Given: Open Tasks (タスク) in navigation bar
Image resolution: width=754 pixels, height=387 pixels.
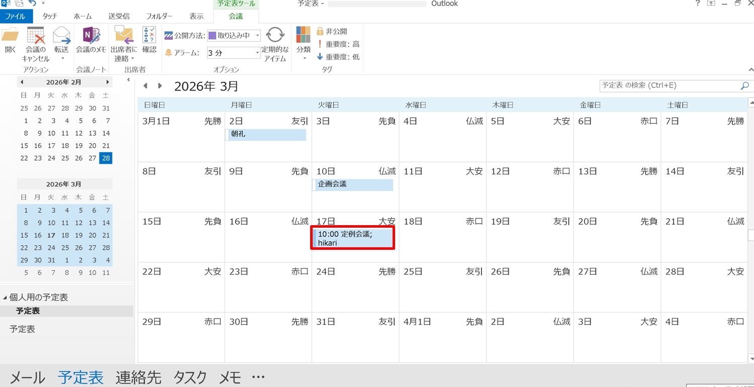Looking at the screenshot, I should (x=190, y=377).
